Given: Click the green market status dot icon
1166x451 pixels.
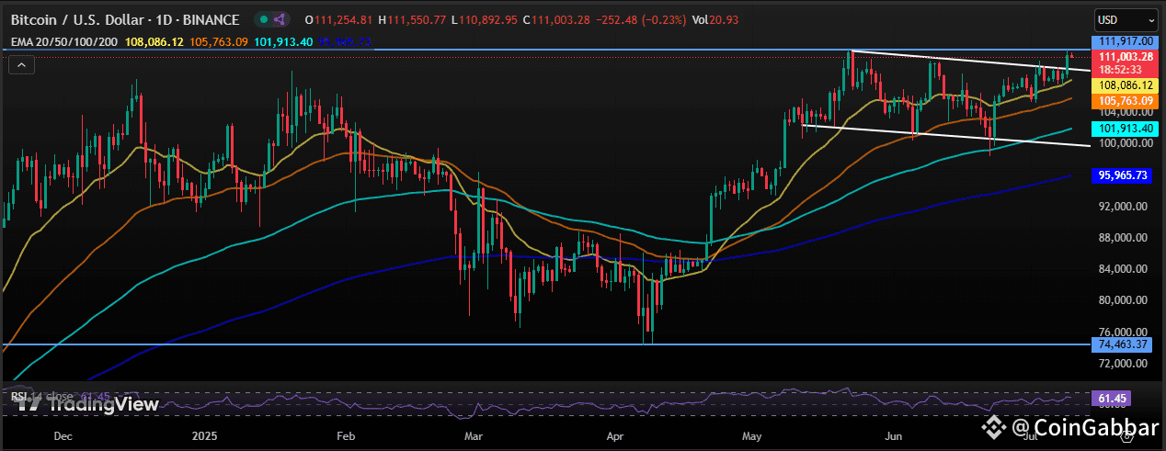Looking at the screenshot, I should pyautogui.click(x=265, y=19).
